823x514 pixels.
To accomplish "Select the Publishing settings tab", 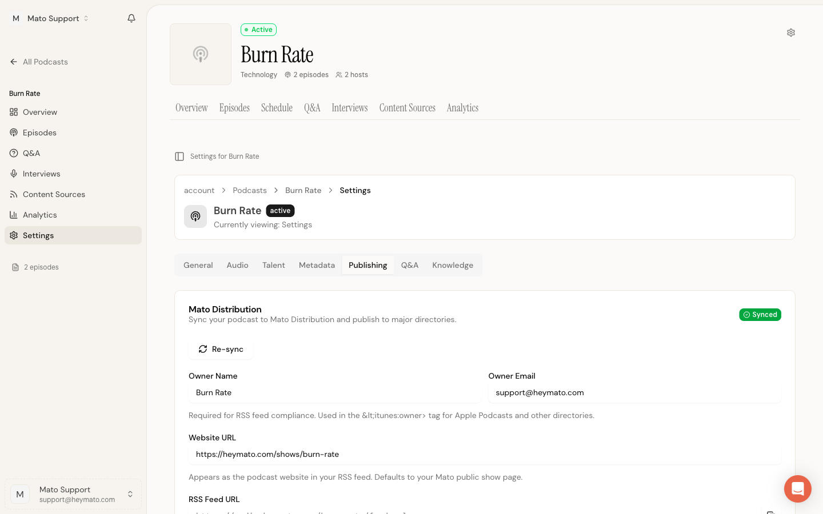I will click(x=368, y=265).
